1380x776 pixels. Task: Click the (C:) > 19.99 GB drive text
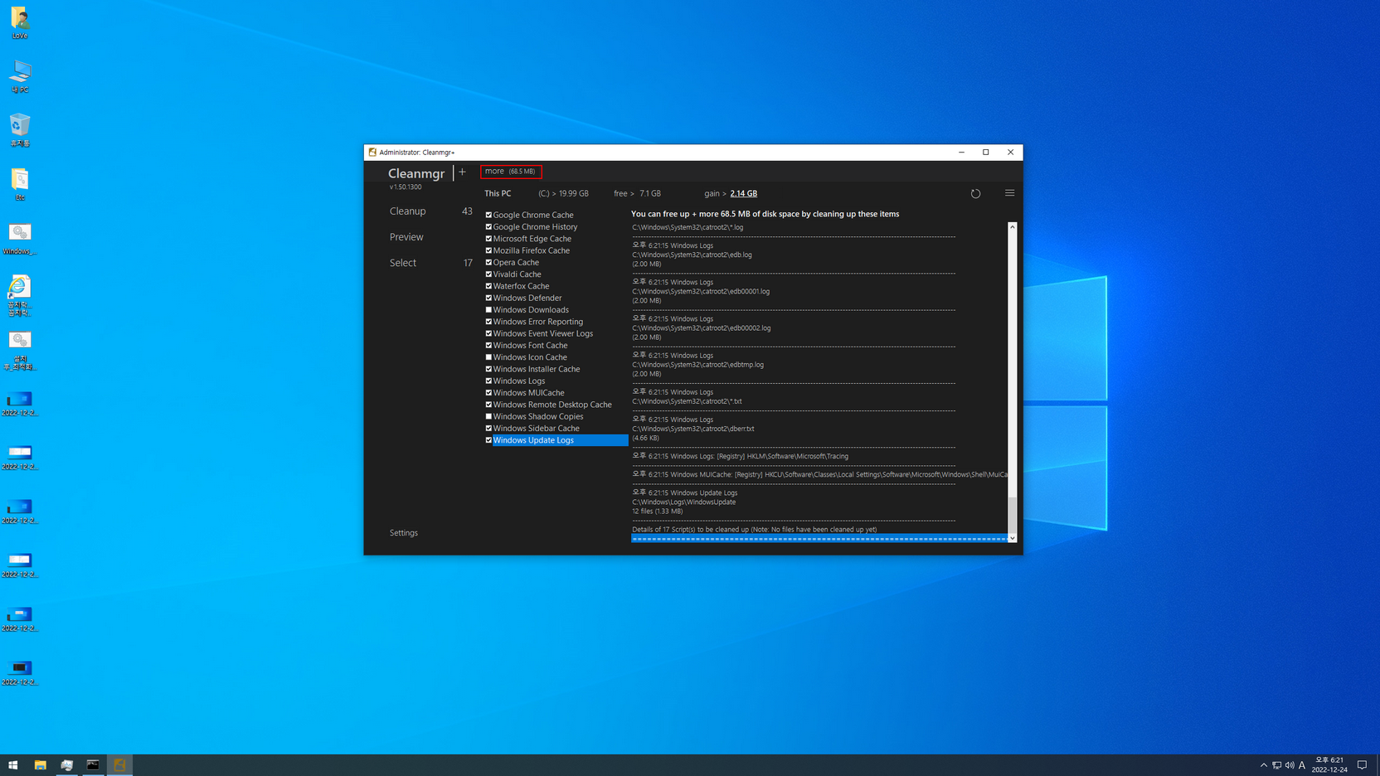(x=563, y=193)
